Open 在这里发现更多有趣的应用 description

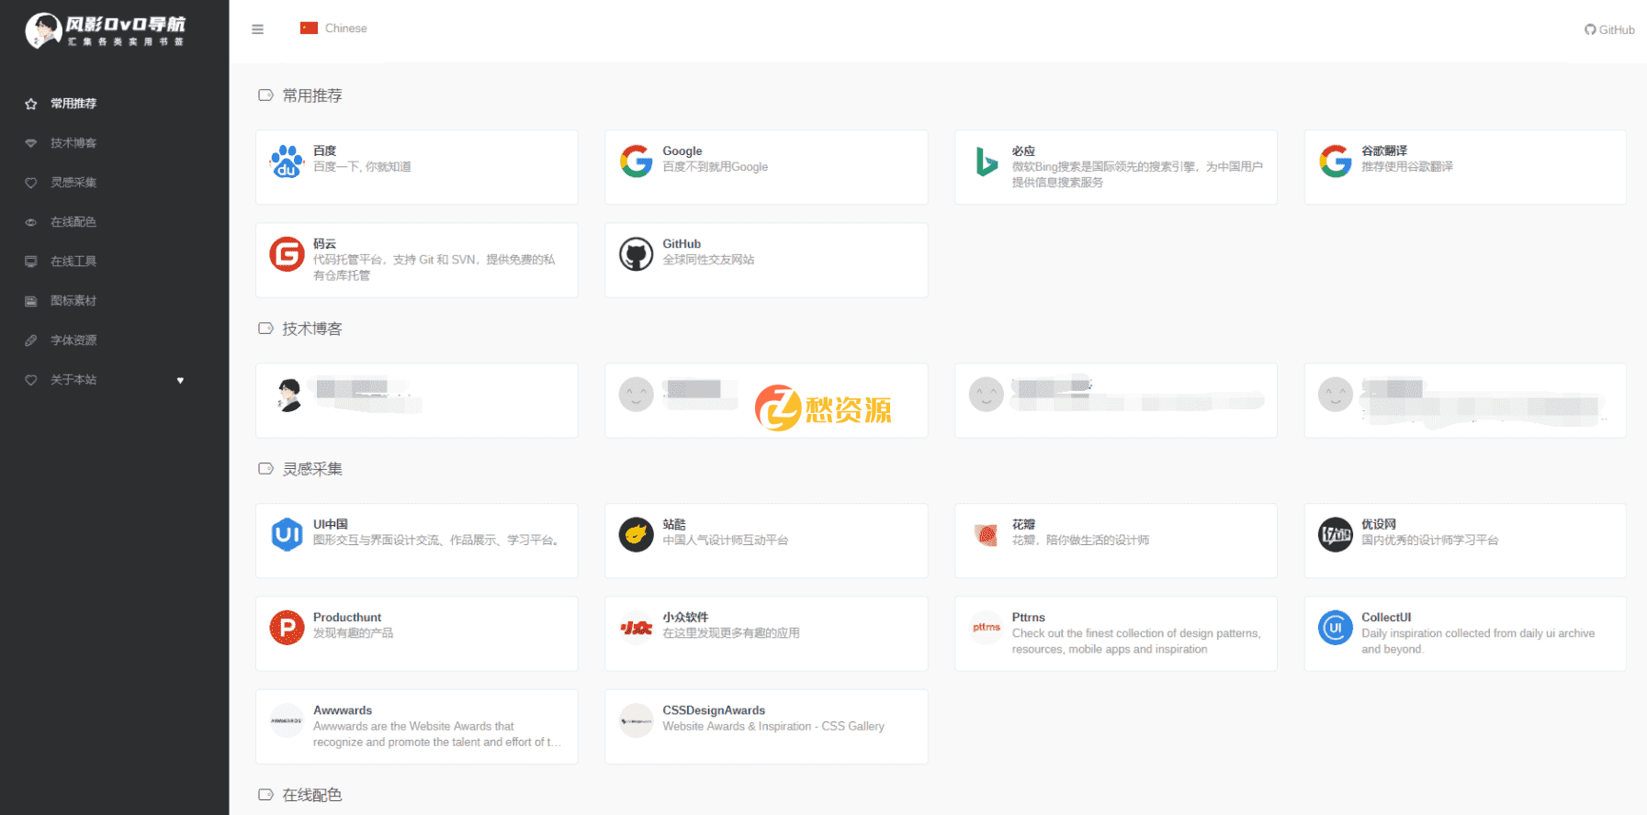[x=731, y=633]
